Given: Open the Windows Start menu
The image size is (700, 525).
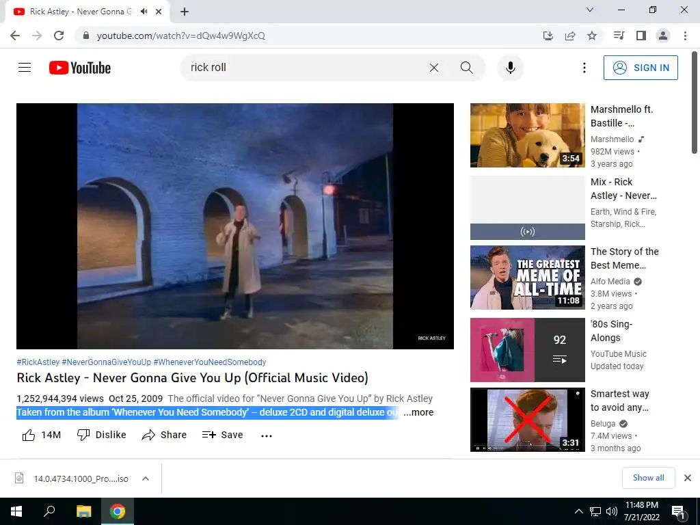Looking at the screenshot, I should 16,511.
